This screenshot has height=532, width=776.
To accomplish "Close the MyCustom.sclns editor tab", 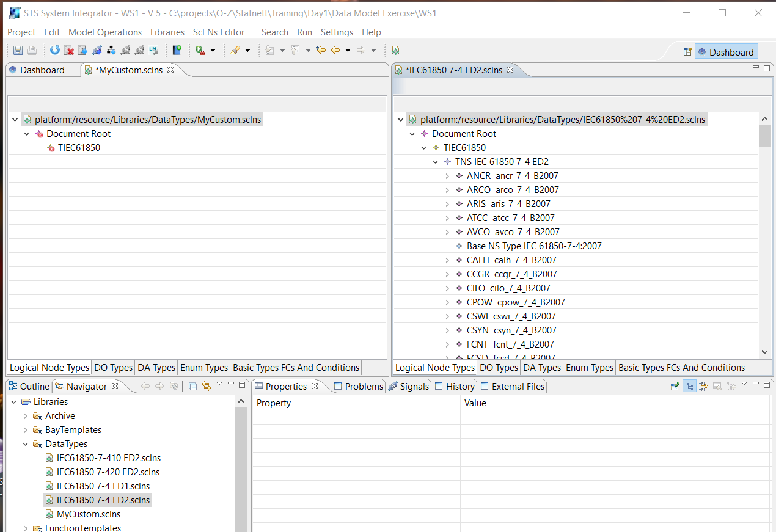I will click(171, 70).
